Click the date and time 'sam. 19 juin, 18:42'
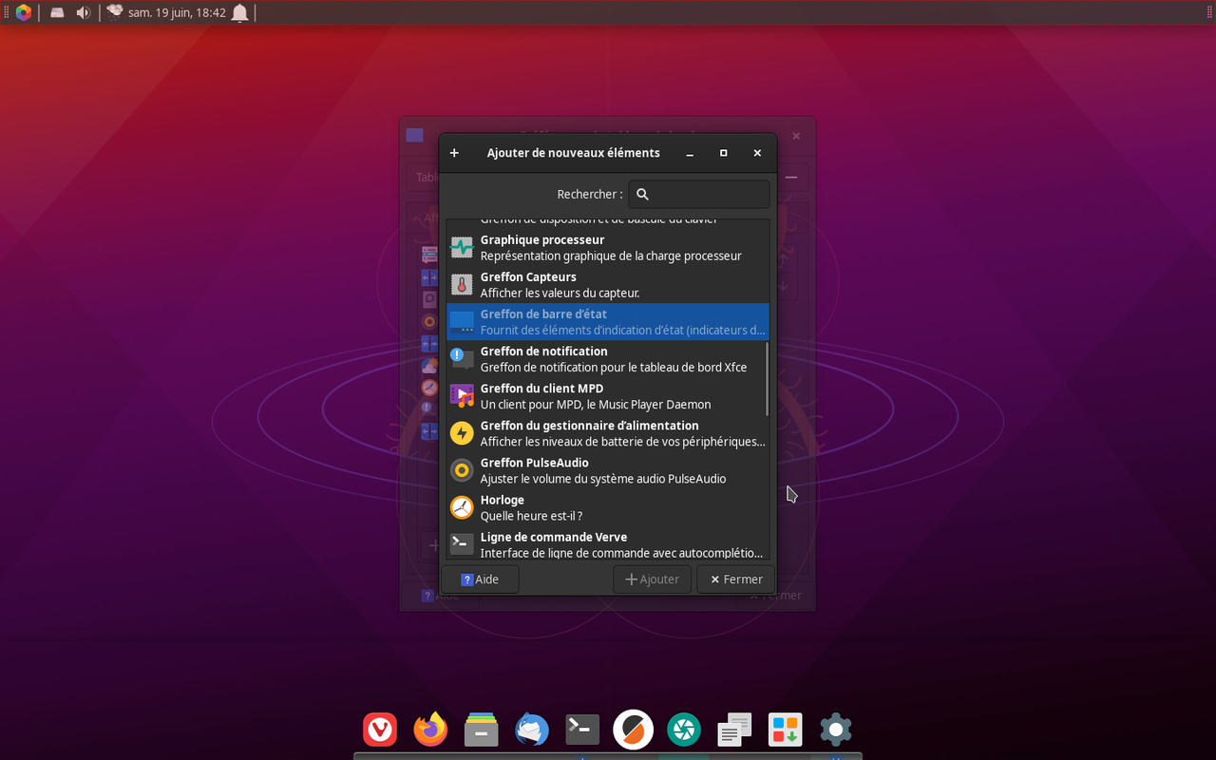The height and width of the screenshot is (760, 1216). [x=177, y=12]
